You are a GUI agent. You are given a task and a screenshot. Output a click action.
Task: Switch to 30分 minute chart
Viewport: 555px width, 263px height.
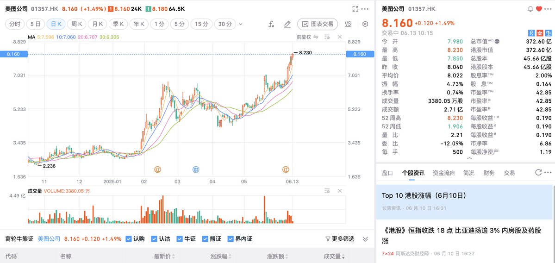[x=225, y=24]
